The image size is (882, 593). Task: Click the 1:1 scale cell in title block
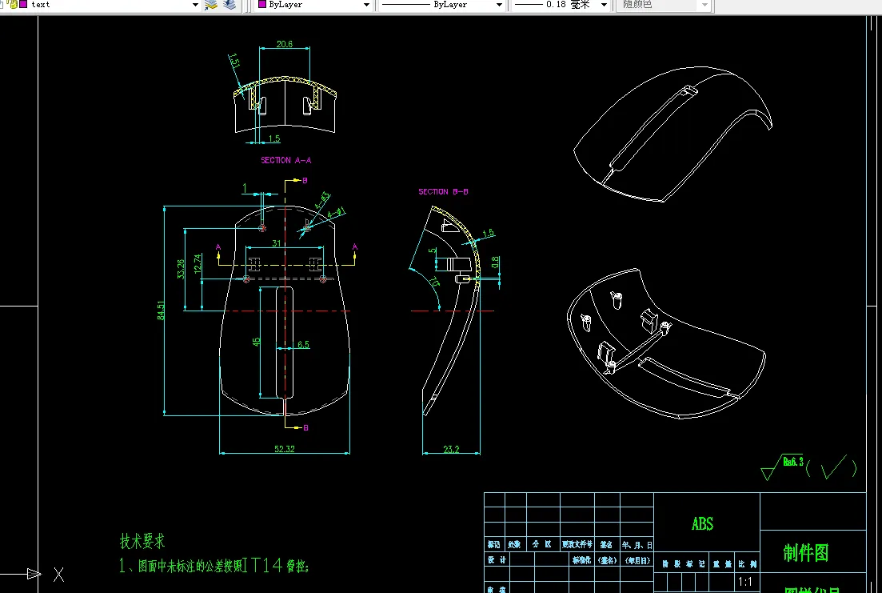(x=744, y=582)
